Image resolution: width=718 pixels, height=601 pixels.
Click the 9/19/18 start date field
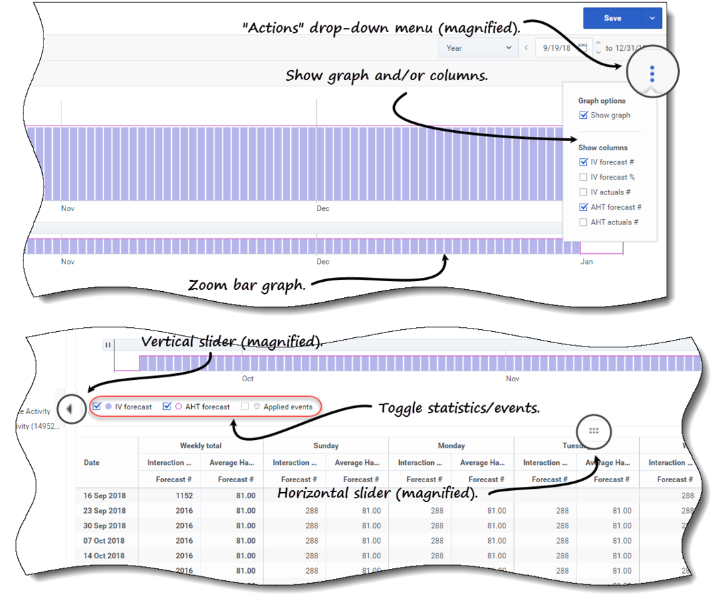557,47
